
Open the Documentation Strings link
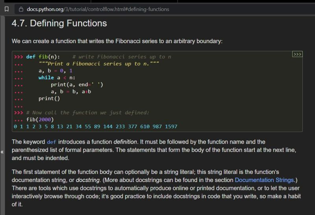pos(264,180)
